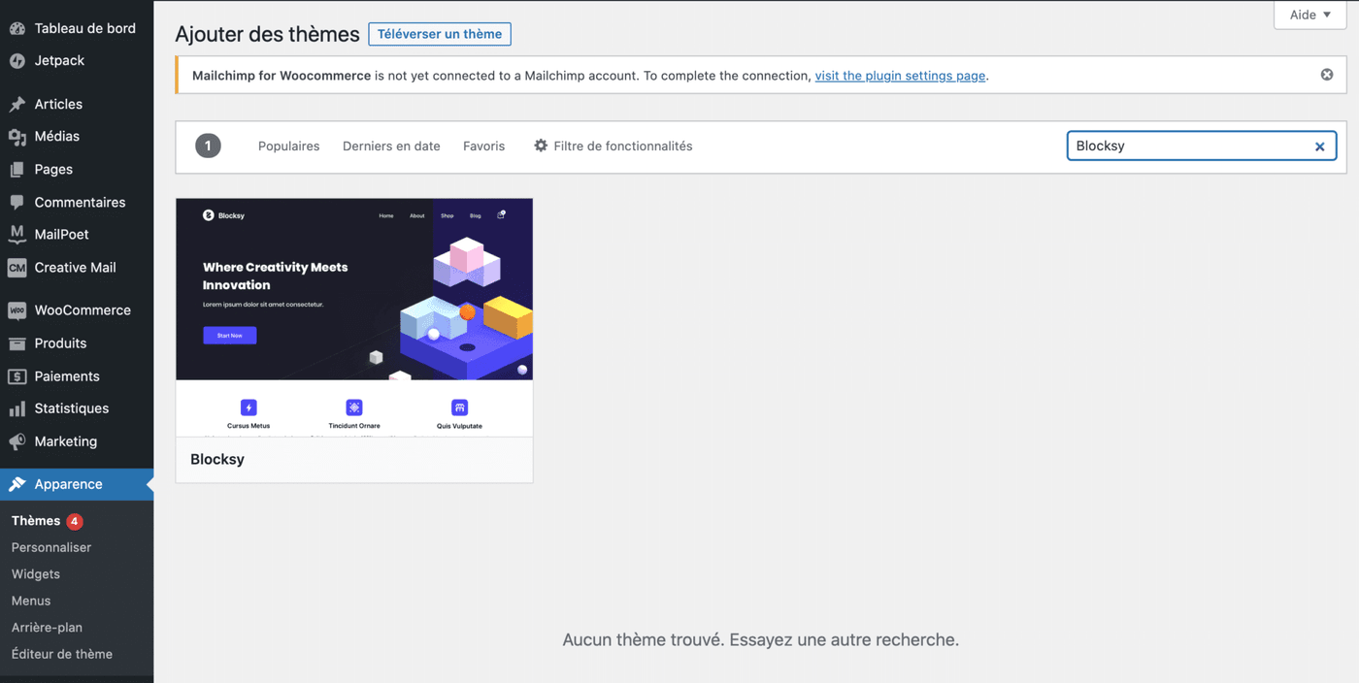Image resolution: width=1359 pixels, height=683 pixels.
Task: Switch to Derniers en date tab
Action: coord(391,146)
